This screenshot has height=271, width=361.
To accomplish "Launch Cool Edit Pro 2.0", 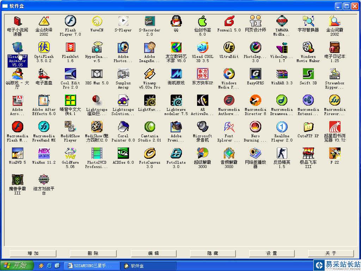I will (x=70, y=74).
